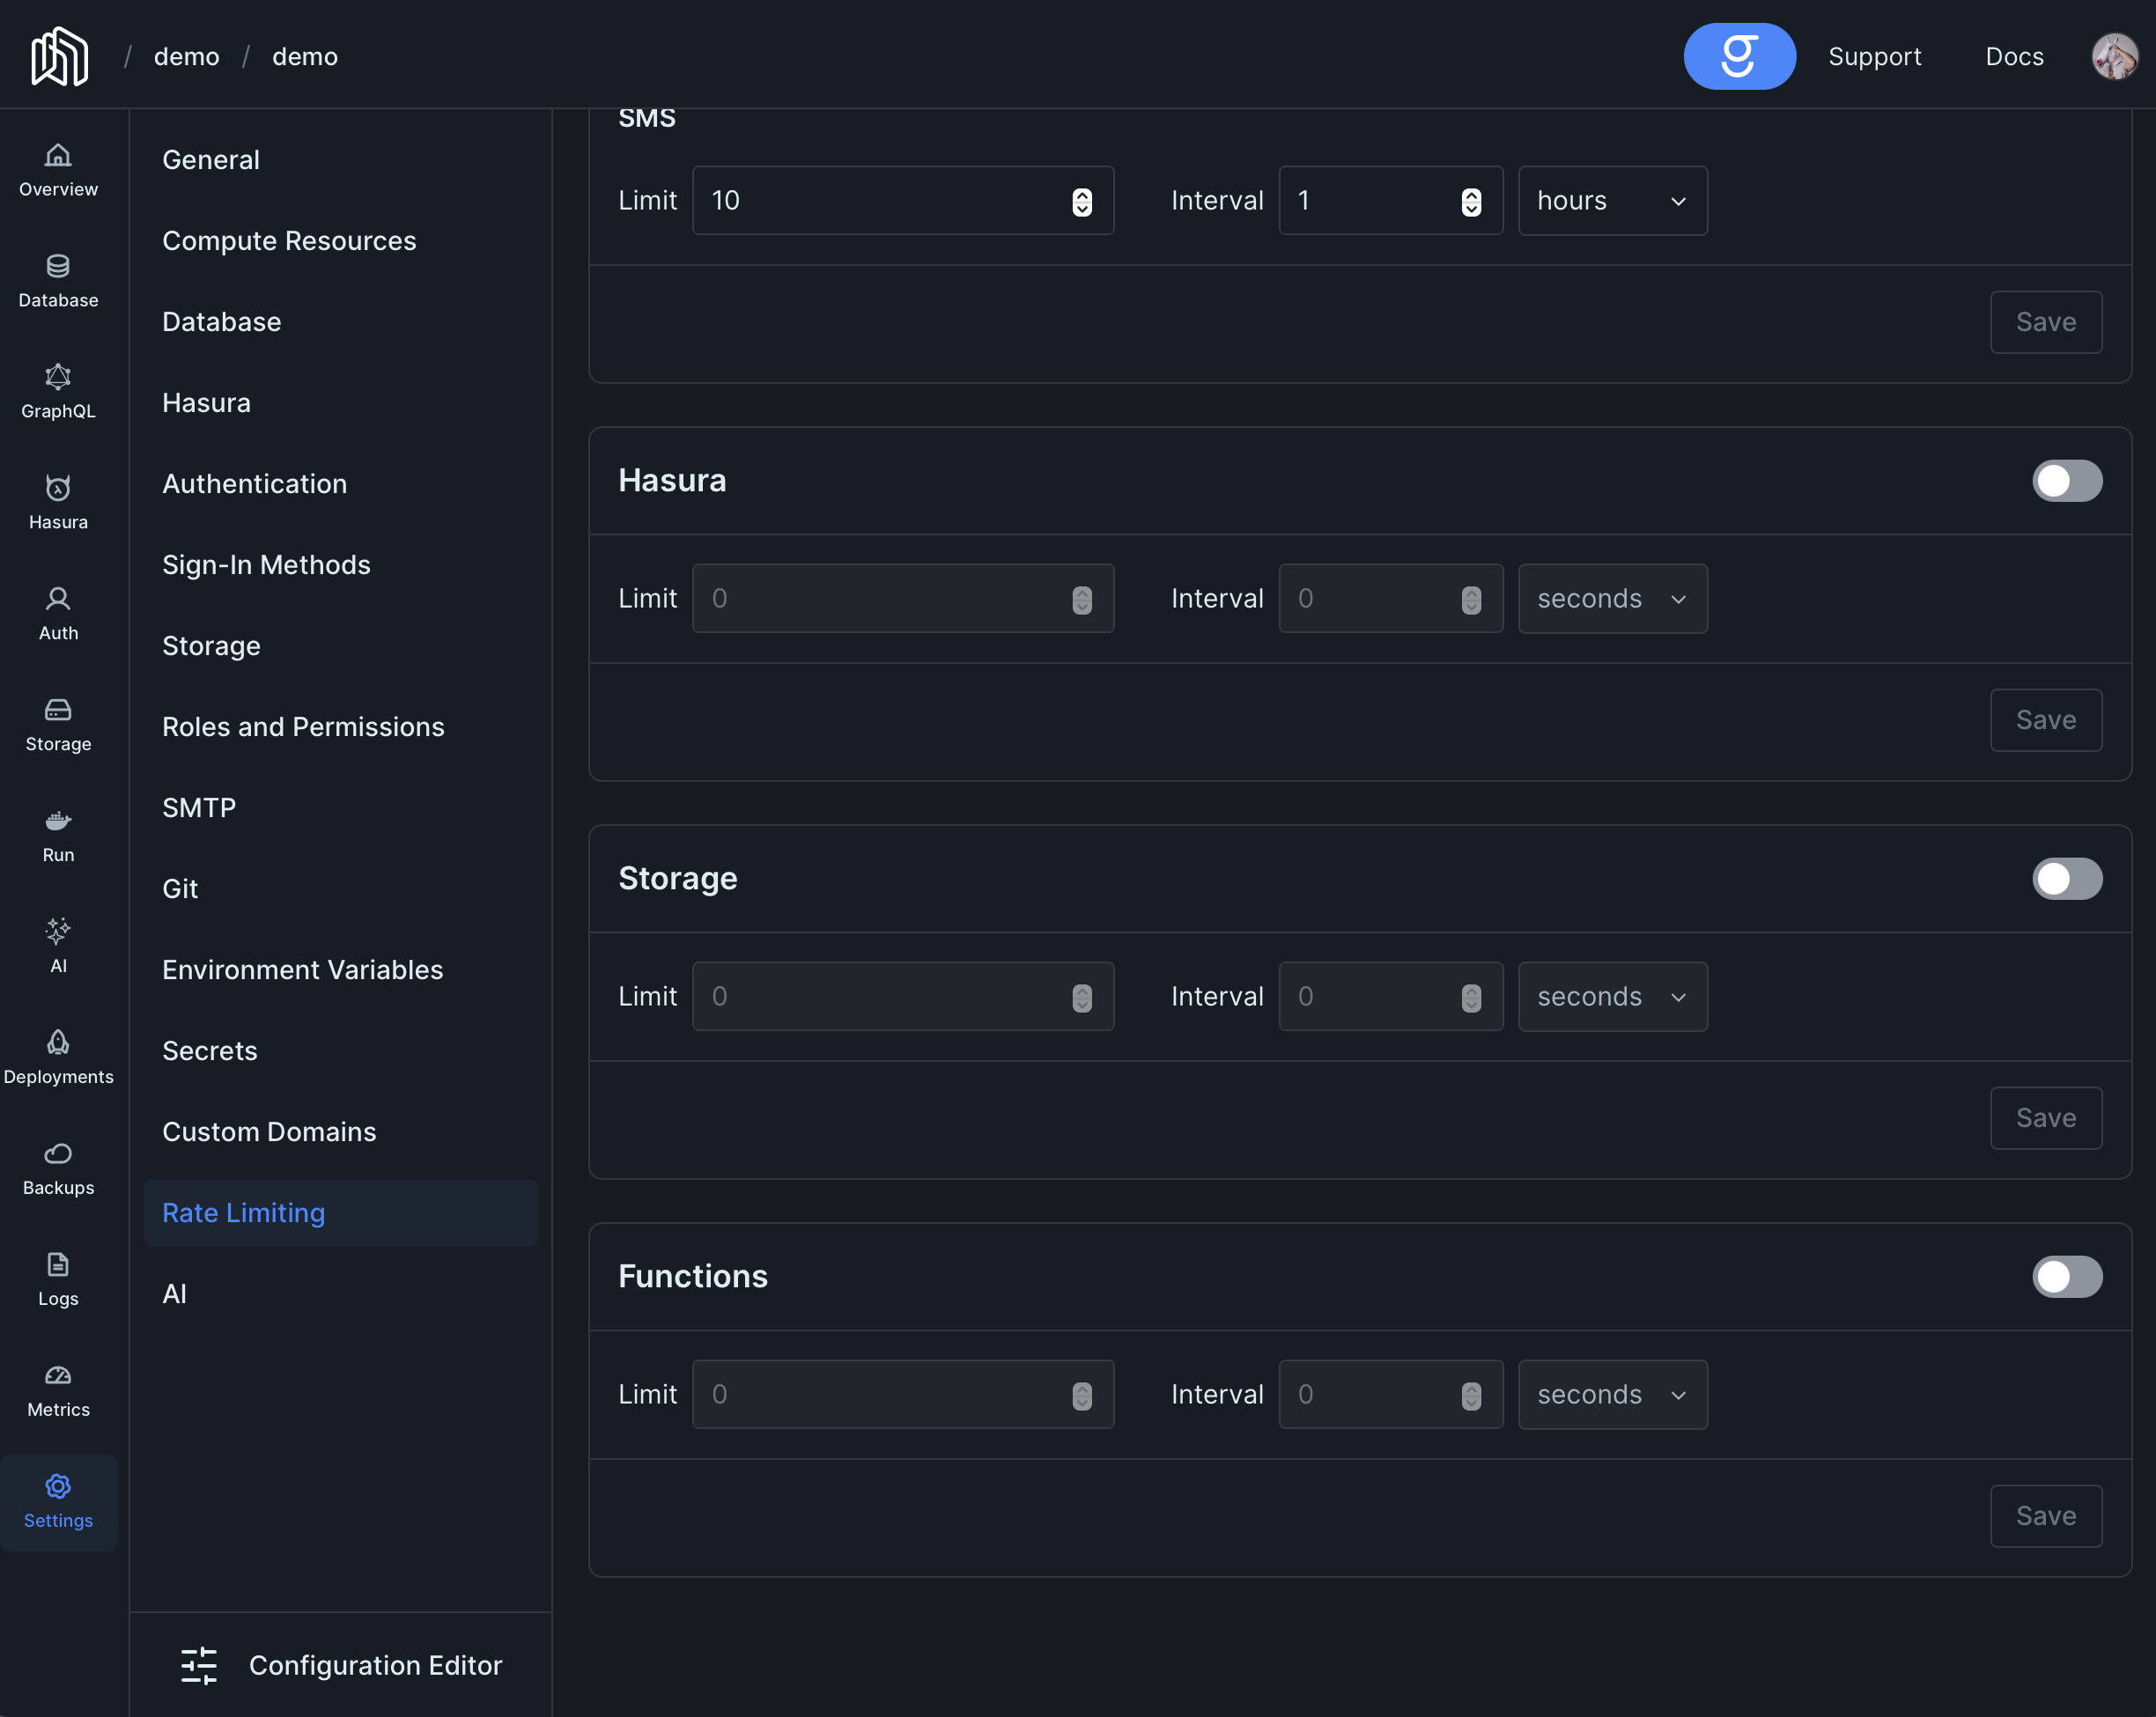This screenshot has width=2156, height=1717.
Task: Expand the Hasura interval seconds dropdown
Action: pyautogui.click(x=1611, y=599)
